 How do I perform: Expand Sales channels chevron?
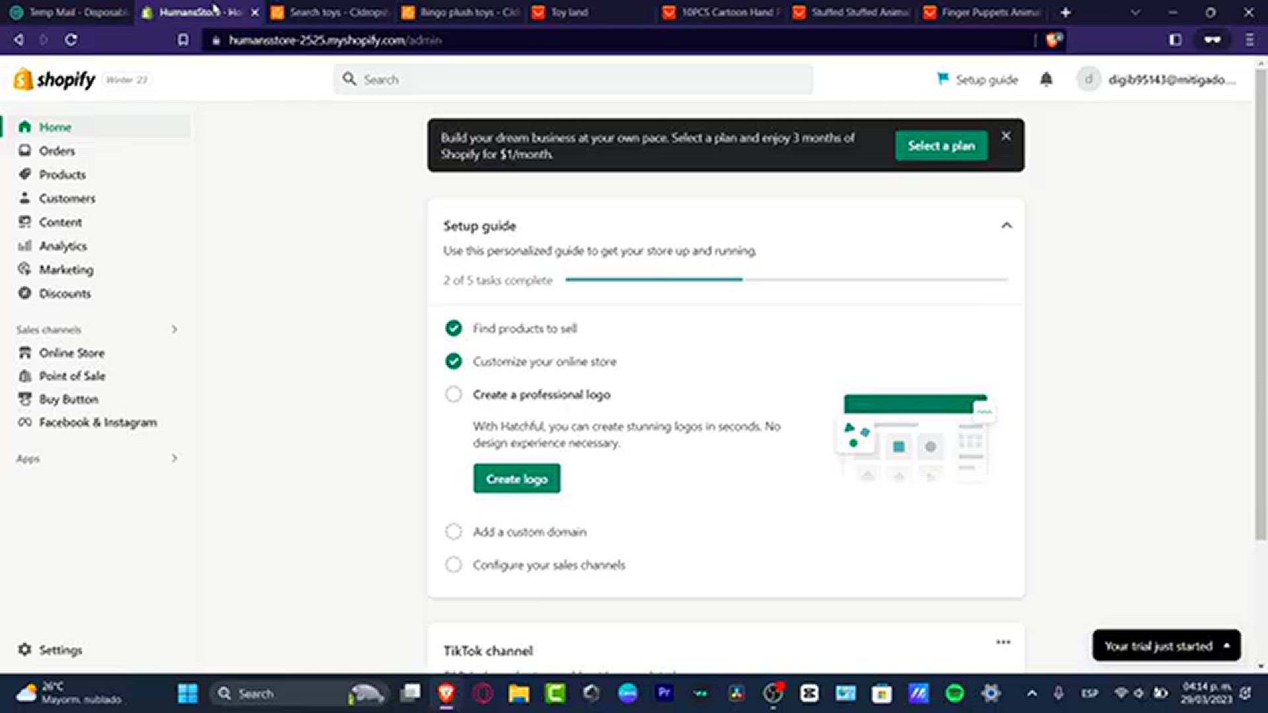(x=174, y=329)
